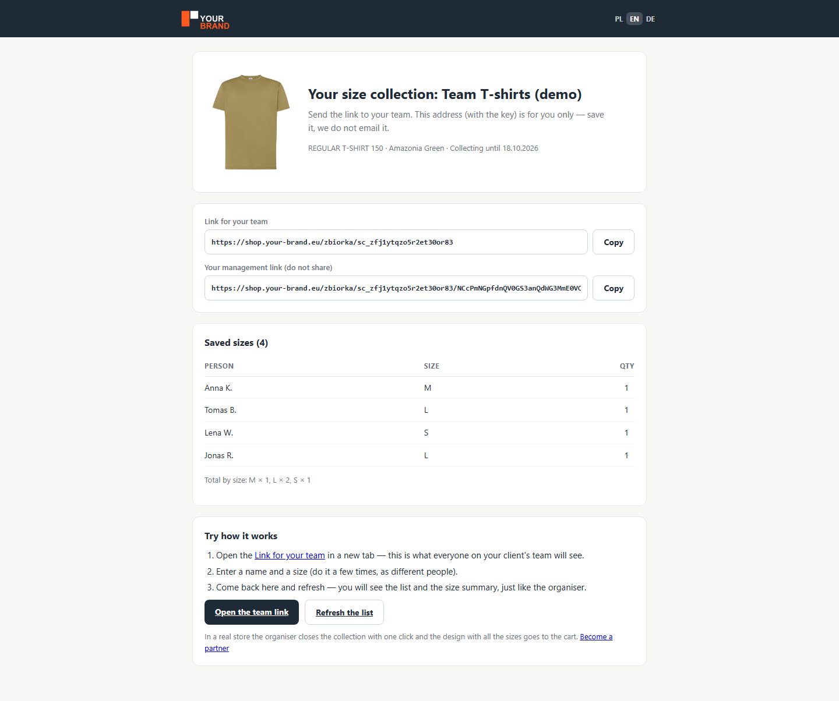Click the 'REGULAR T-SHIRT 150' product details line
The height and width of the screenshot is (701, 839).
423,148
